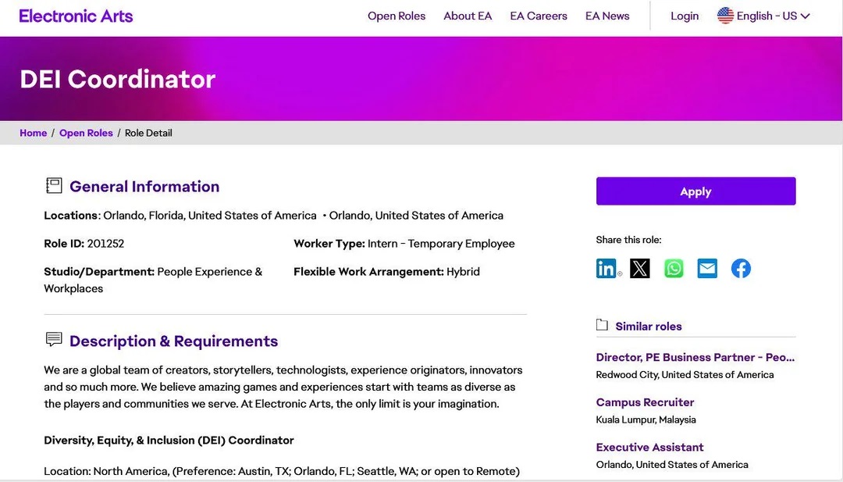843x482 pixels.
Task: Click the General Information notebook icon
Action: point(54,186)
